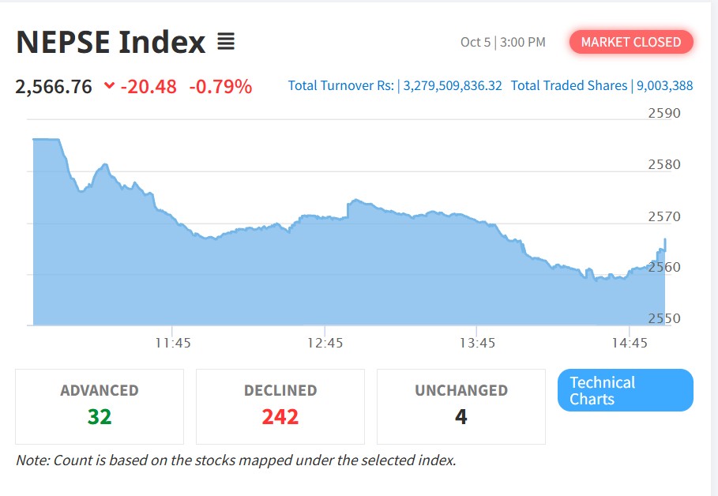Click the NEPSE Index title
Screen dimensions: 718x496
pyautogui.click(x=111, y=42)
